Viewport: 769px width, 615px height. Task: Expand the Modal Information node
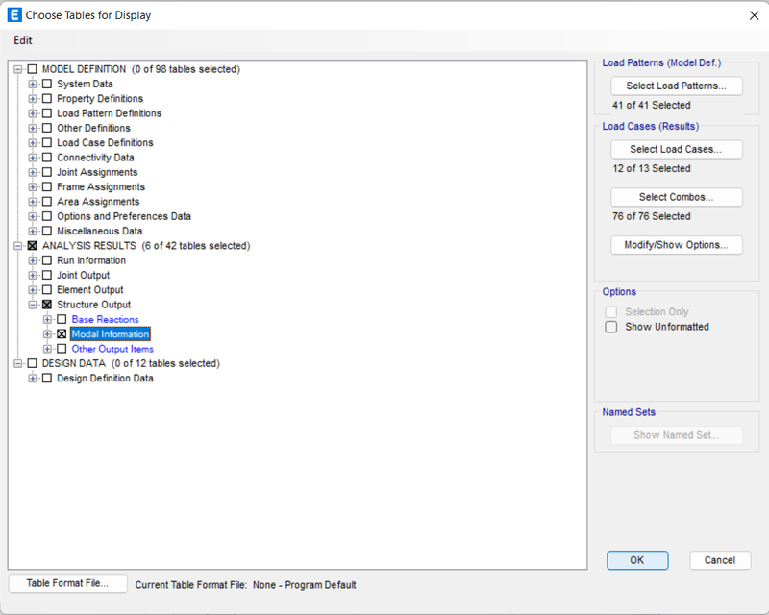tap(47, 334)
